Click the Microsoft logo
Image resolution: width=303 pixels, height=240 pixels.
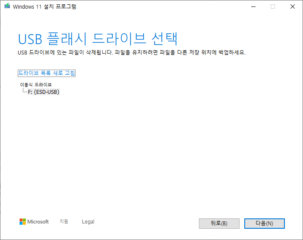(x=34, y=221)
